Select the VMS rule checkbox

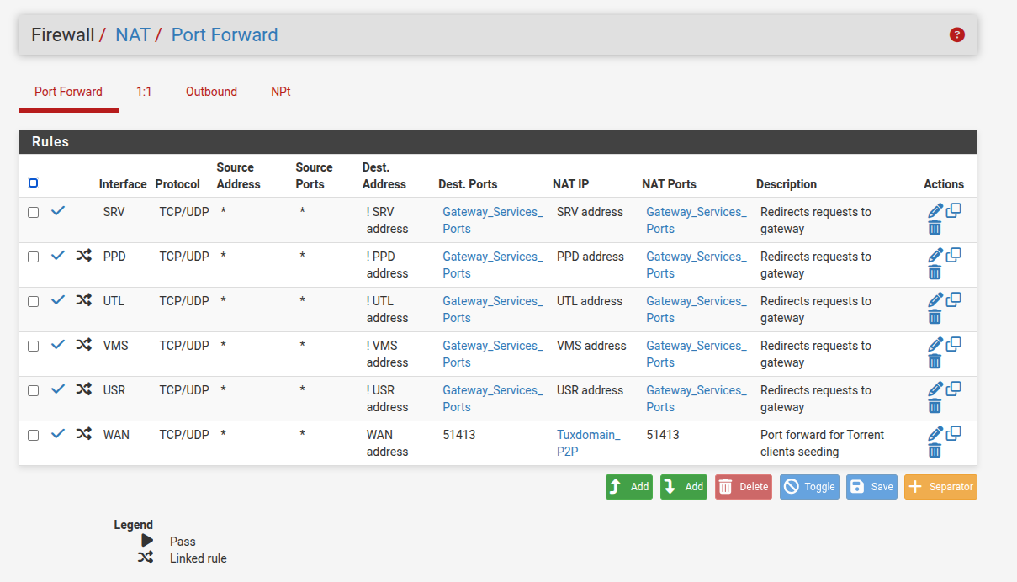[x=34, y=346]
